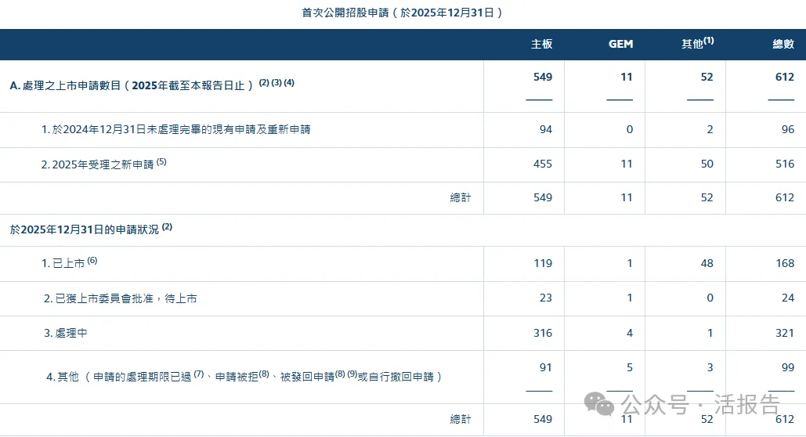Open footnote (6) beside 已上市
806x437 pixels.
pyautogui.click(x=92, y=261)
